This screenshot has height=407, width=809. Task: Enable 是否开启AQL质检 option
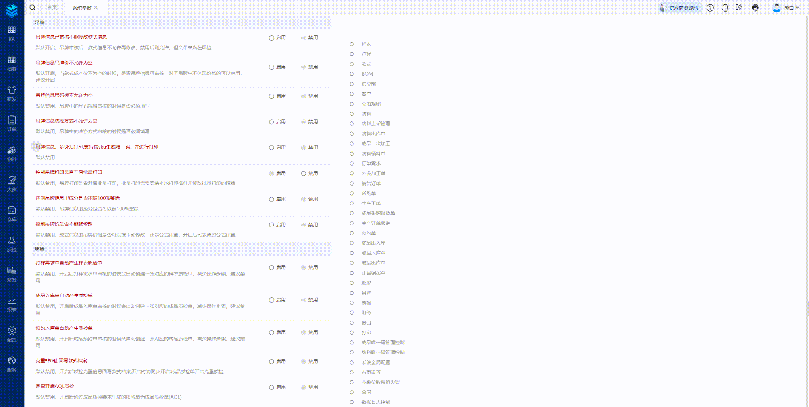(x=271, y=387)
